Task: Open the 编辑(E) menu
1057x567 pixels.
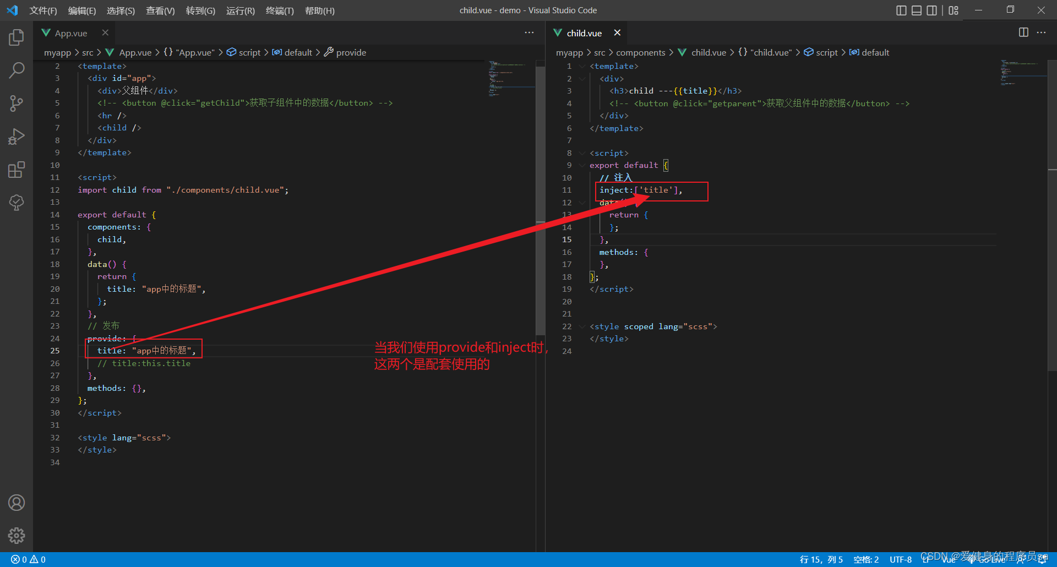Action: coord(81,10)
